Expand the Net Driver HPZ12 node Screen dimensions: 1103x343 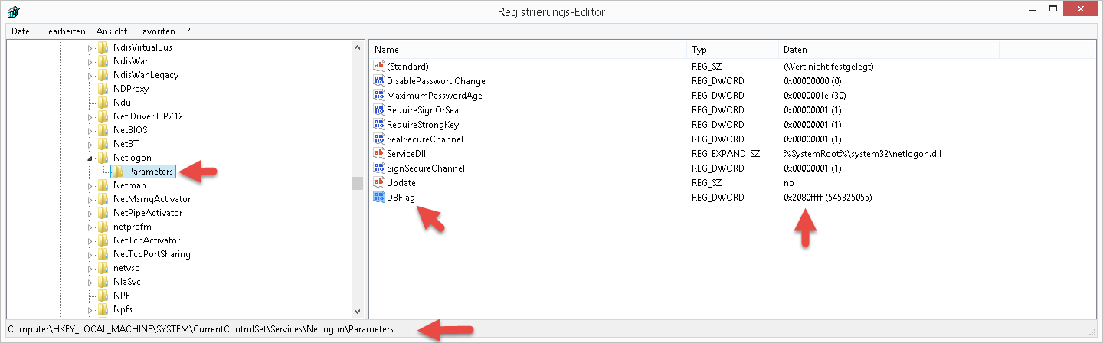(x=90, y=116)
